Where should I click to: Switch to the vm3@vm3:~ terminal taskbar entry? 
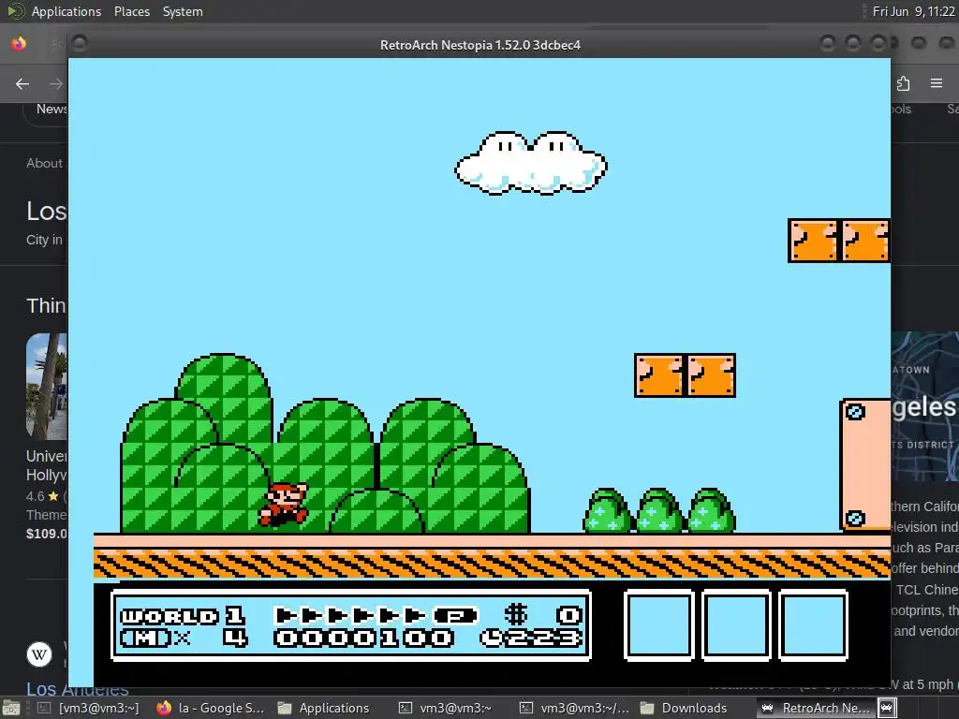(445, 708)
